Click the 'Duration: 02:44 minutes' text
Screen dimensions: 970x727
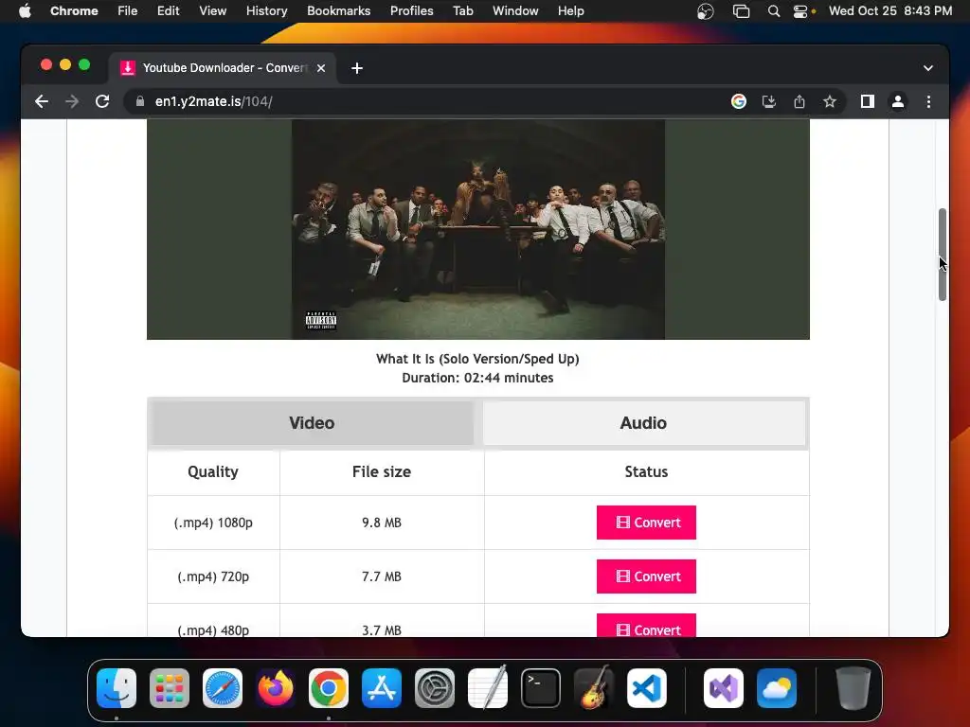coord(477,378)
